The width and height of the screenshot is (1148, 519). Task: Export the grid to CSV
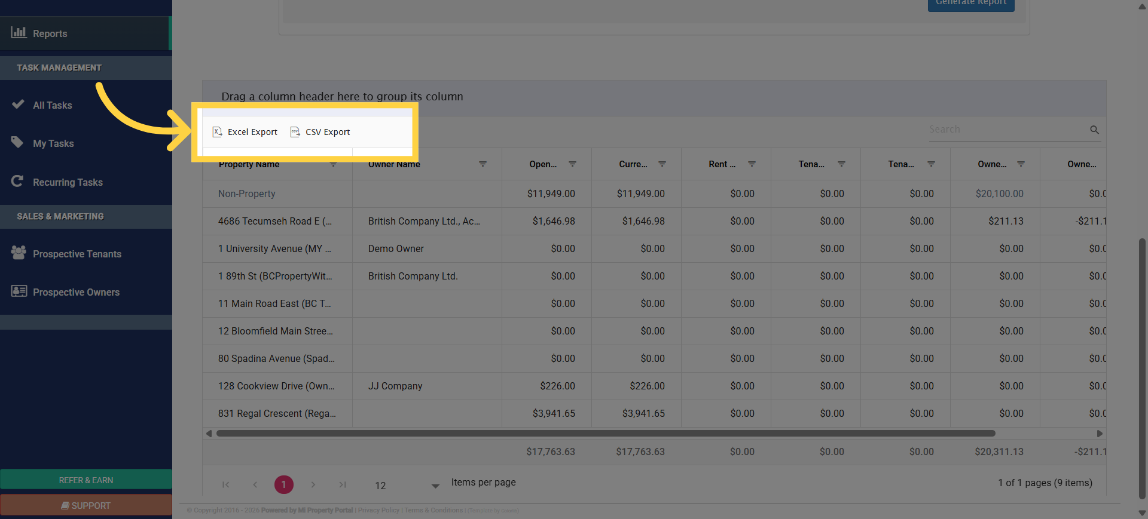[x=320, y=132]
